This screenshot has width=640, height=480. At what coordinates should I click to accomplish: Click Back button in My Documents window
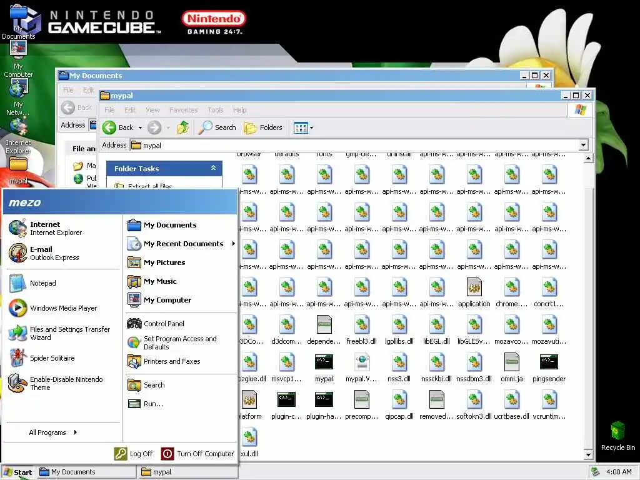(77, 107)
